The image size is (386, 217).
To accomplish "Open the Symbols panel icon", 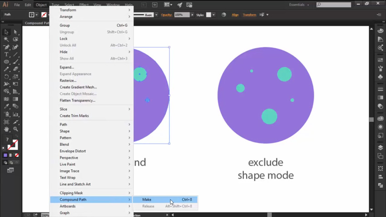I will coord(381,77).
